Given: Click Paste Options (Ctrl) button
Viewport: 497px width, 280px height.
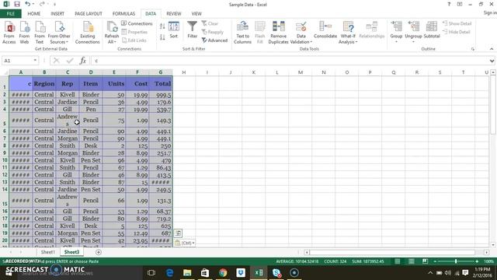Looking at the screenshot, I should point(185,243).
